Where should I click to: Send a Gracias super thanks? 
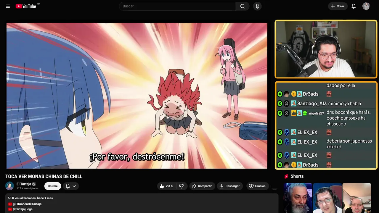pyautogui.click(x=257, y=186)
